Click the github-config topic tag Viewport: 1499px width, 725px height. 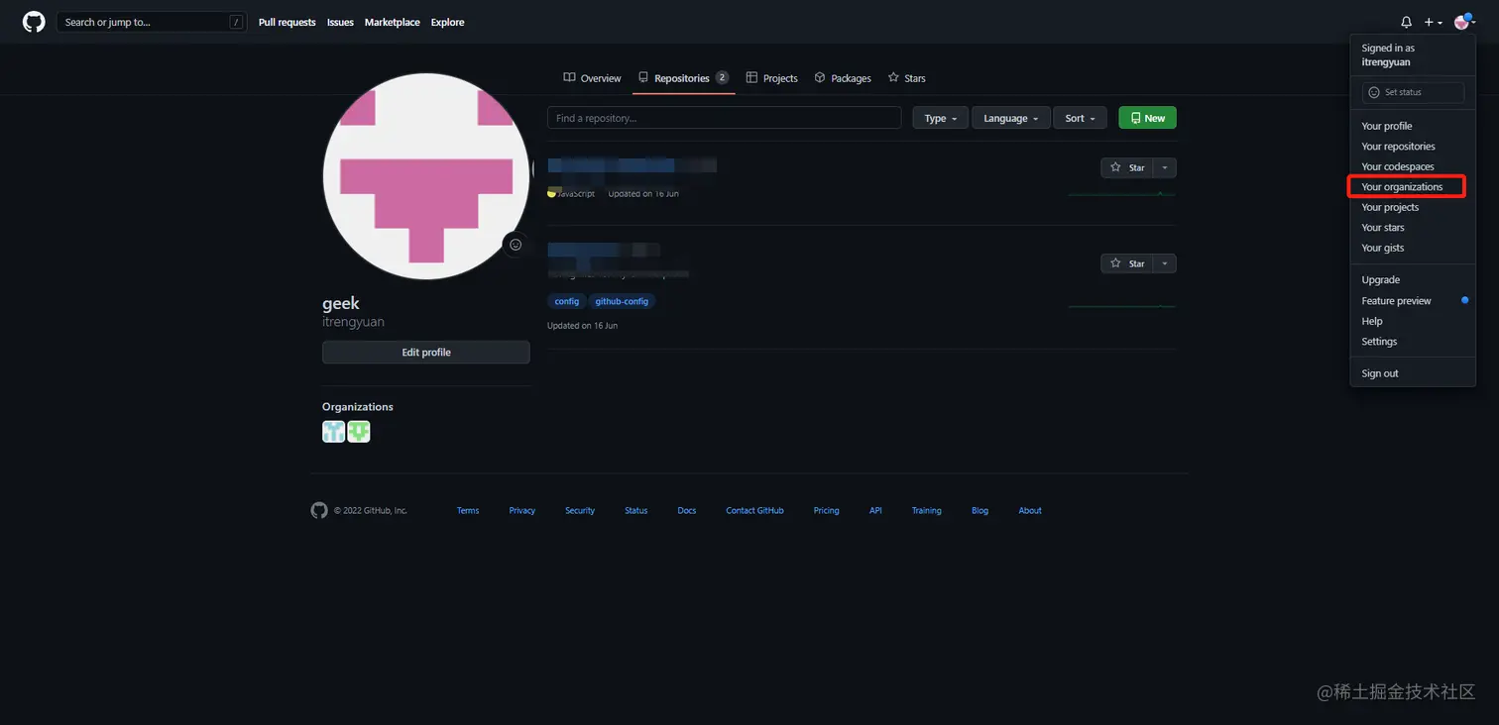623,301
